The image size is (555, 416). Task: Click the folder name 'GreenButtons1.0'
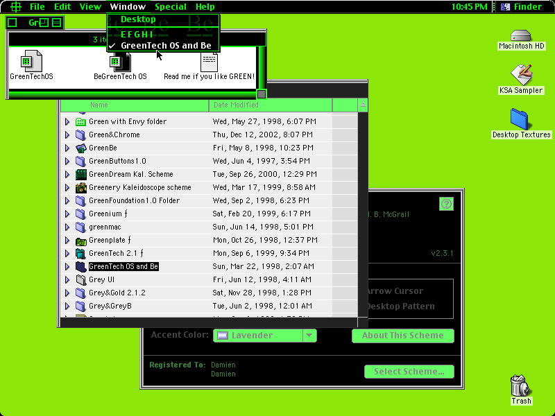point(117,162)
